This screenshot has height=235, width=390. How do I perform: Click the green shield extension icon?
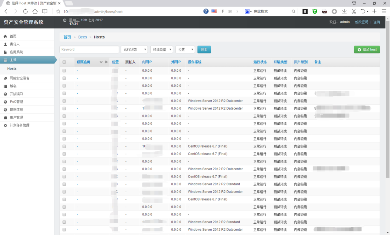(x=315, y=11)
